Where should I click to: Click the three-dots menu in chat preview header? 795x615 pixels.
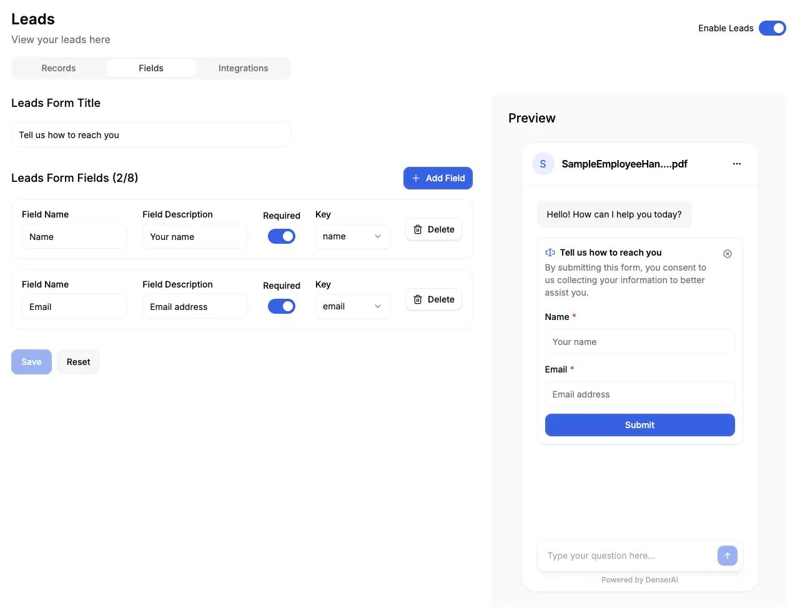pos(736,164)
